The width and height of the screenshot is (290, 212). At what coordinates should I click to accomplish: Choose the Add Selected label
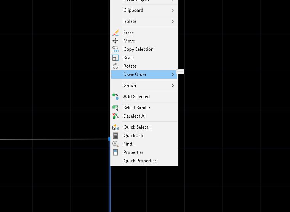(x=136, y=97)
